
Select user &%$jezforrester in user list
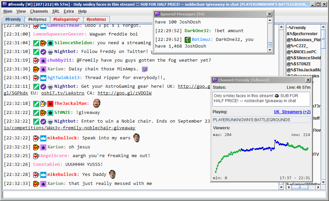pos(302,34)
